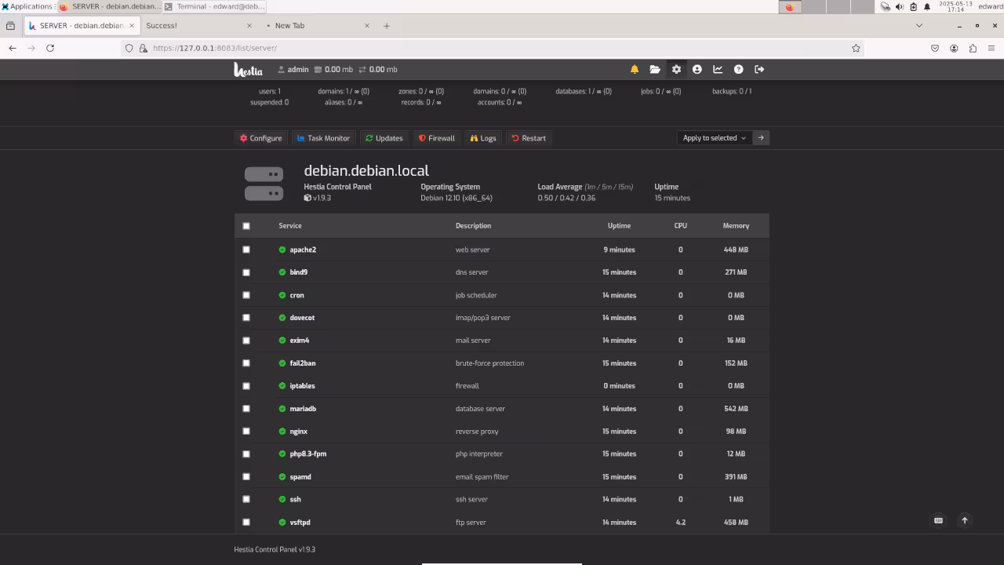Viewport: 1004px width, 565px height.
Task: Select the SERVER debian browser tab
Action: [x=82, y=26]
